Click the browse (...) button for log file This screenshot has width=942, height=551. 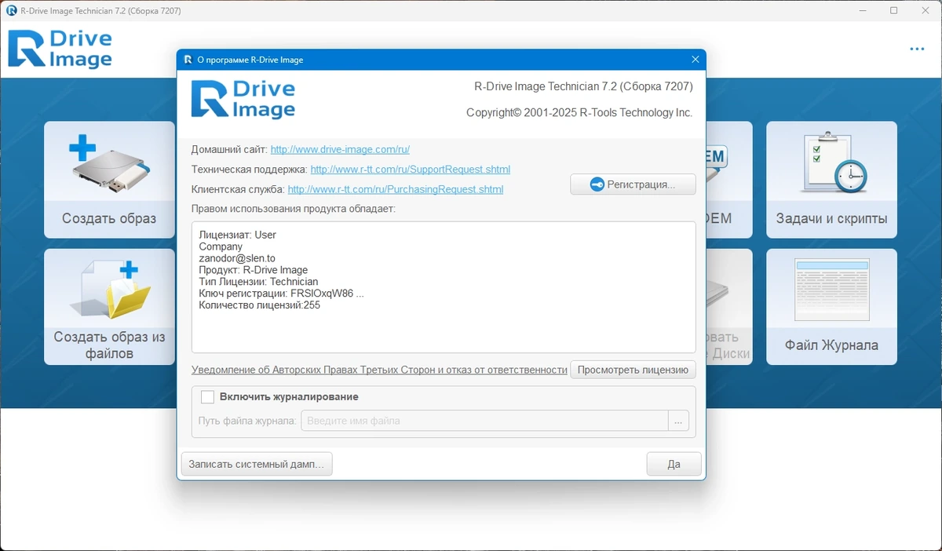pyautogui.click(x=679, y=421)
